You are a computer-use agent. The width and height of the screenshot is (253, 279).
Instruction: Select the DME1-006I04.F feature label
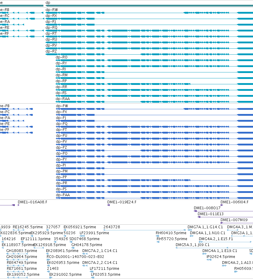point(235,202)
